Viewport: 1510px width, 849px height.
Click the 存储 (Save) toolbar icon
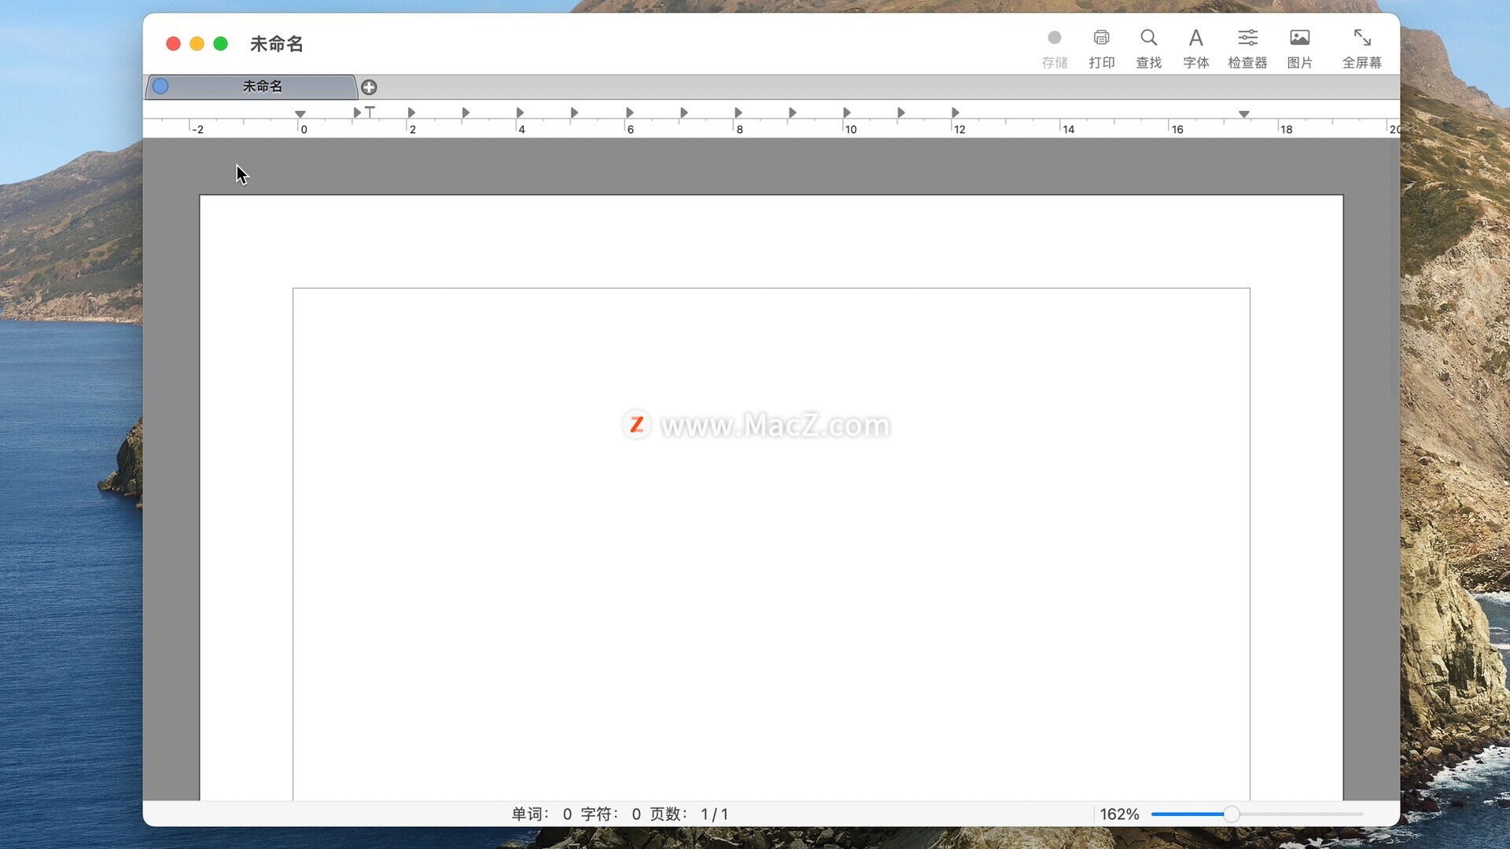pyautogui.click(x=1054, y=39)
